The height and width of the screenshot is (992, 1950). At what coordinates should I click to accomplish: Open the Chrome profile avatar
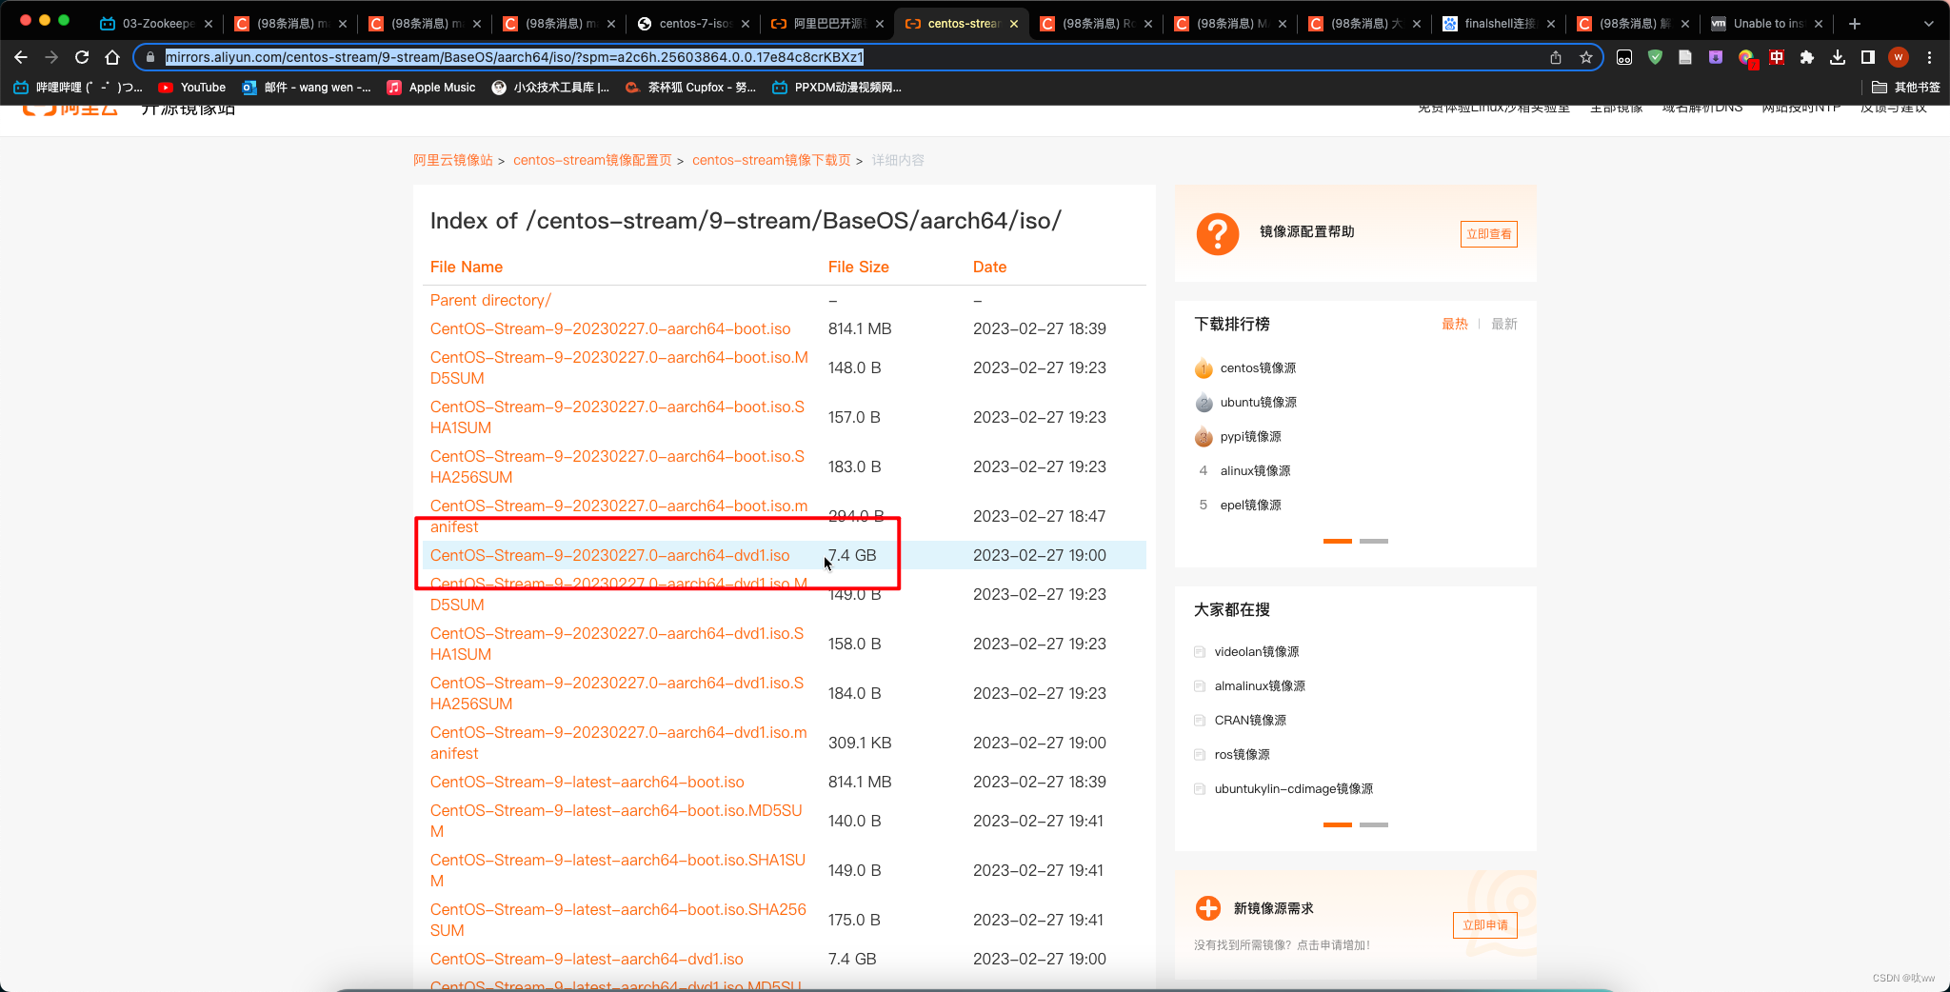pos(1899,57)
